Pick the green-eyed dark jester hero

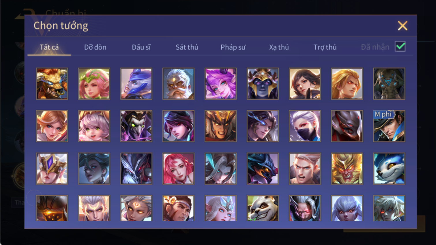(136, 126)
